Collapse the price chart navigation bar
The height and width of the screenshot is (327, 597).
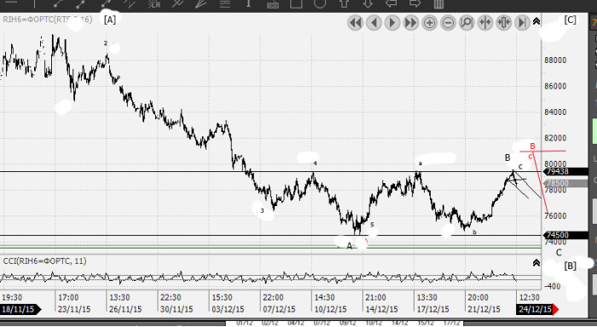pyautogui.click(x=536, y=21)
